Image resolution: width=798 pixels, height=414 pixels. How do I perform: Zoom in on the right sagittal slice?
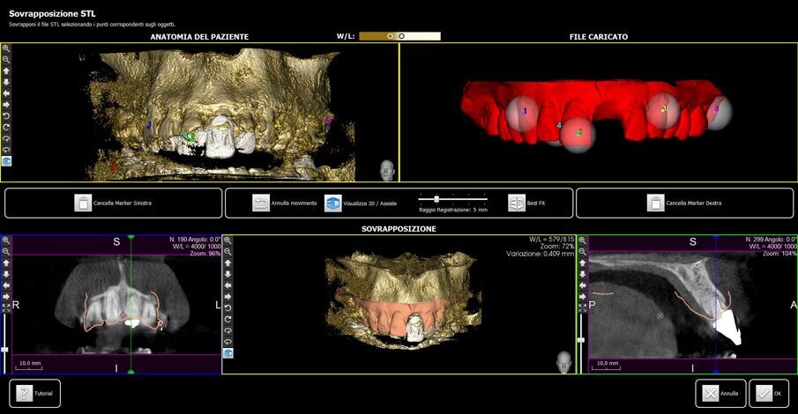[581, 240]
